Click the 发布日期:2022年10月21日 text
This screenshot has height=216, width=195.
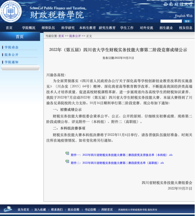point(118,58)
